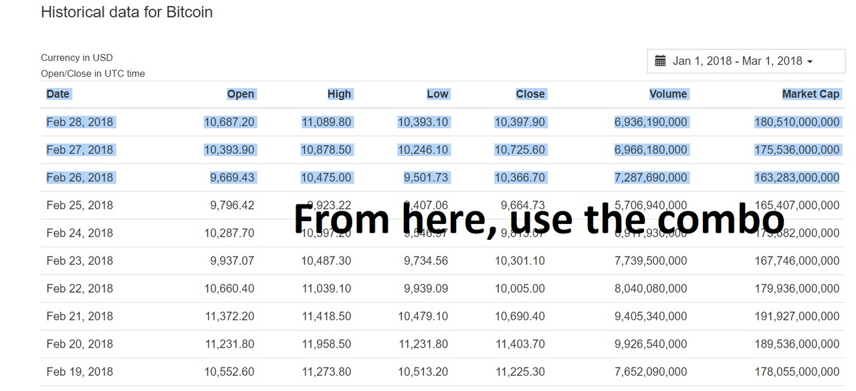This screenshot has width=856, height=391.
Task: Click close price 11,403.70
Action: click(520, 344)
